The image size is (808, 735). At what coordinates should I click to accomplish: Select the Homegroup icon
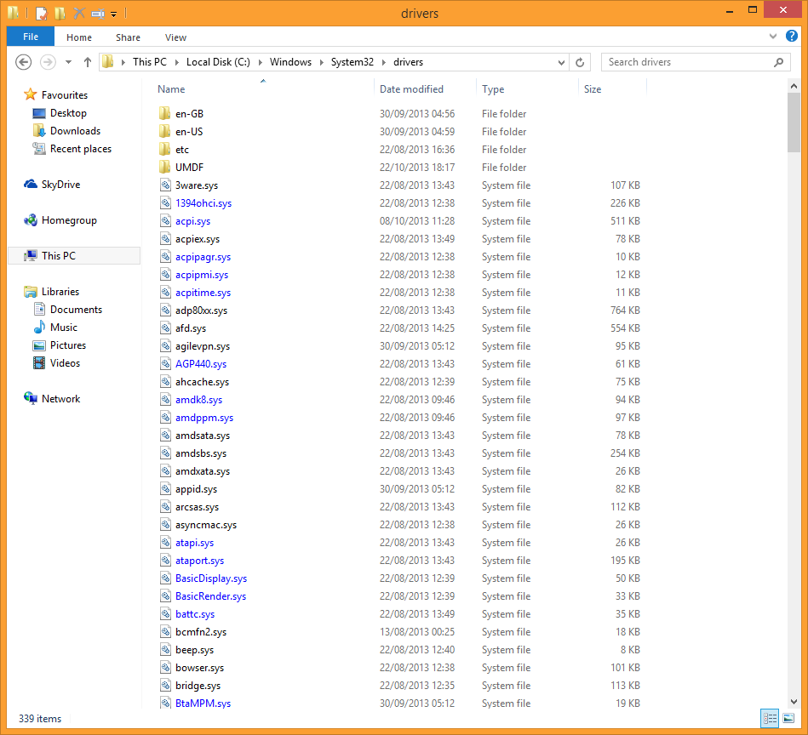31,220
